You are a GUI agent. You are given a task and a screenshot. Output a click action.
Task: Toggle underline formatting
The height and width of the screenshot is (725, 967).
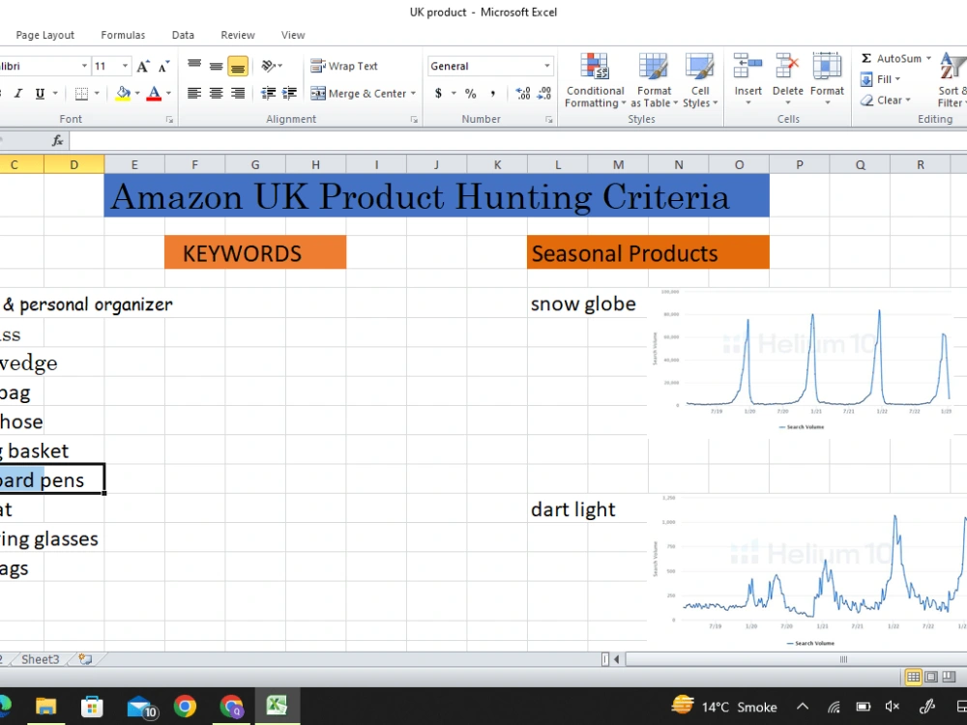40,94
